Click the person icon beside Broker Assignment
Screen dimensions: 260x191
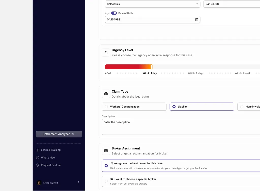(x=106, y=151)
